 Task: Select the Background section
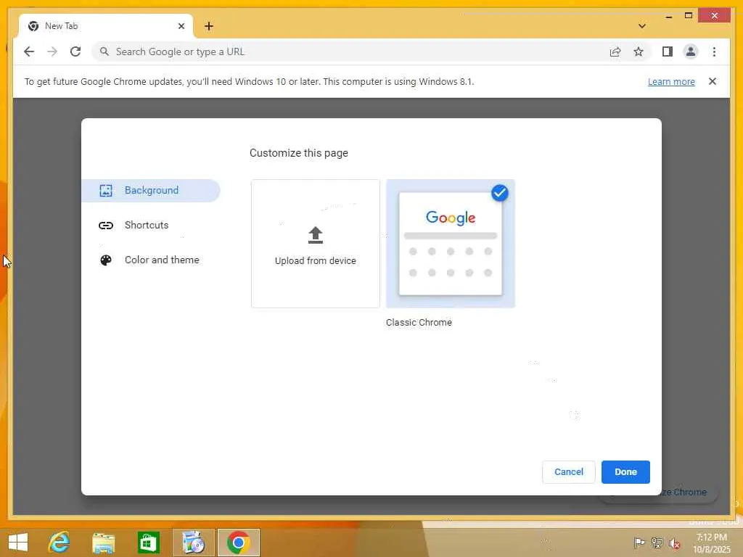(151, 191)
